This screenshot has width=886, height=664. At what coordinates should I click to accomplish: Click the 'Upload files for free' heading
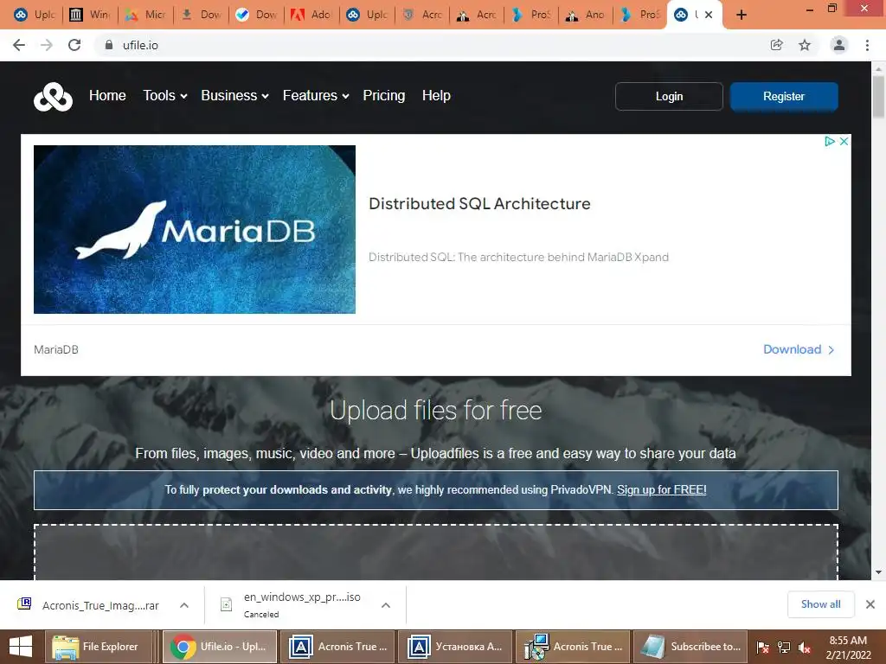(x=436, y=411)
